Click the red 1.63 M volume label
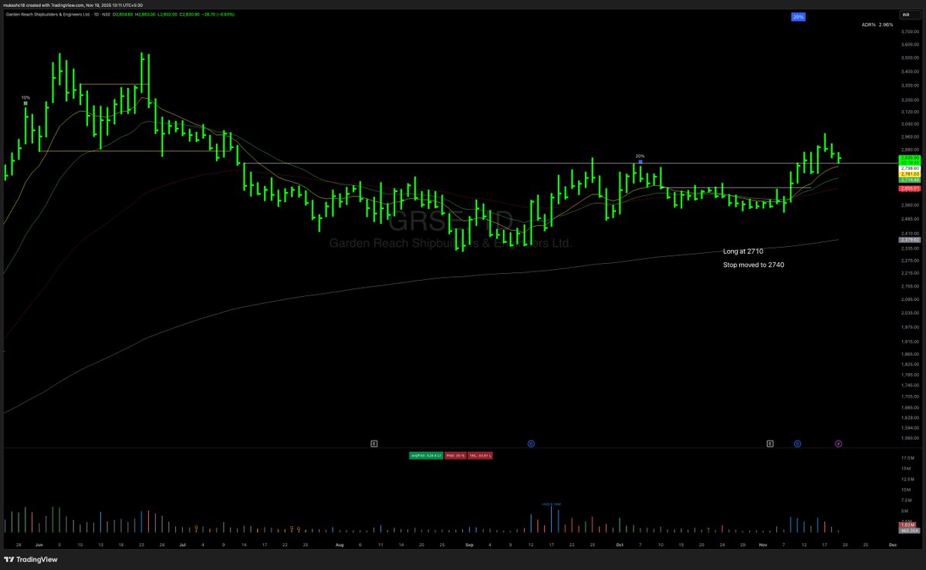926x570 pixels. pyautogui.click(x=906, y=525)
